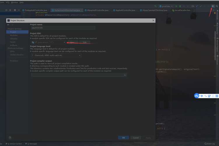Focus the Project name field

pos(63,28)
